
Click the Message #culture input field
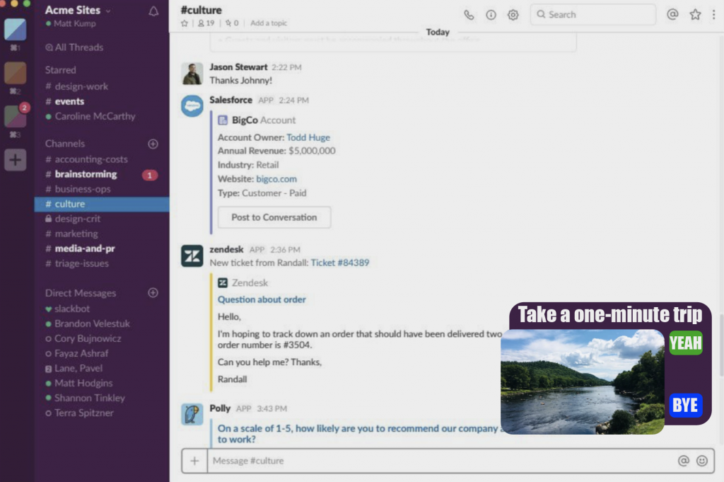pyautogui.click(x=438, y=461)
